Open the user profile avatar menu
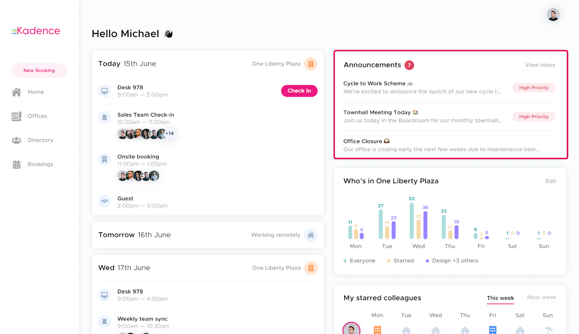 (x=553, y=15)
